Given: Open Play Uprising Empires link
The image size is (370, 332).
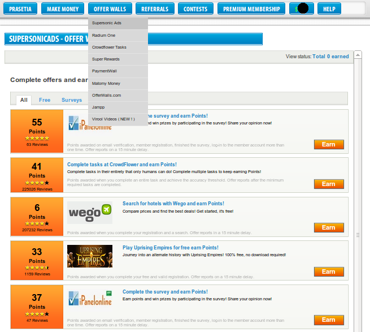Looking at the screenshot, I should [x=171, y=248].
